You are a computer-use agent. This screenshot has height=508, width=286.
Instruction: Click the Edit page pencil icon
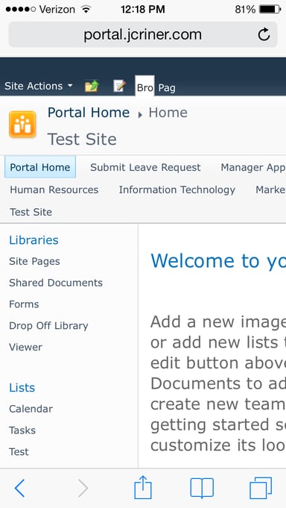click(x=119, y=87)
